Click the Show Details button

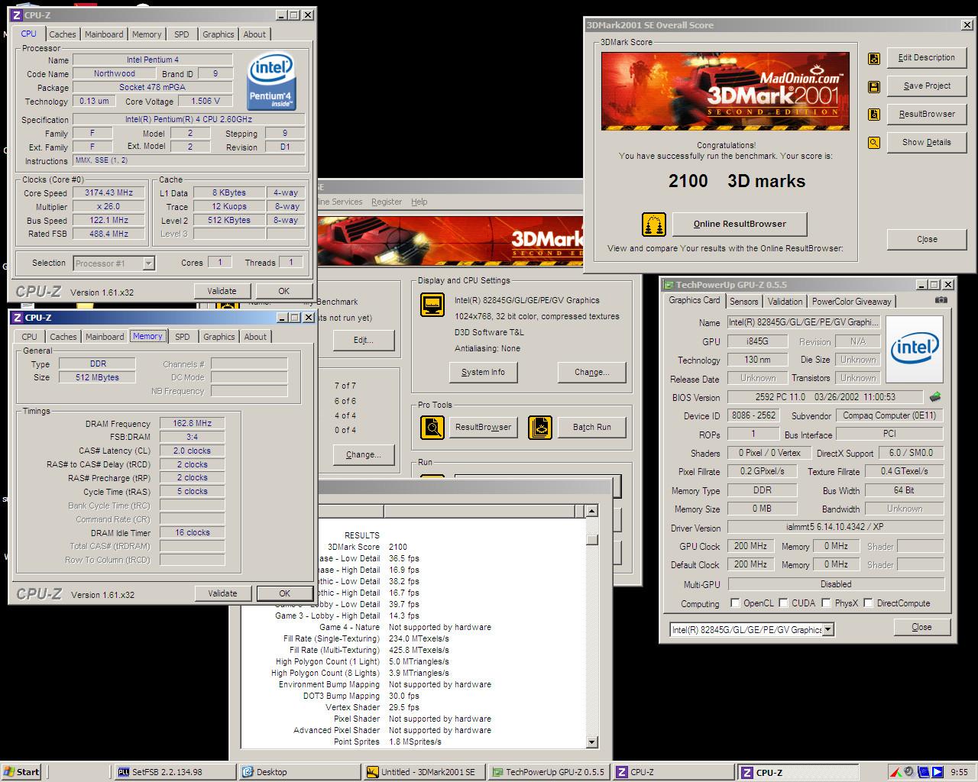pyautogui.click(x=926, y=143)
